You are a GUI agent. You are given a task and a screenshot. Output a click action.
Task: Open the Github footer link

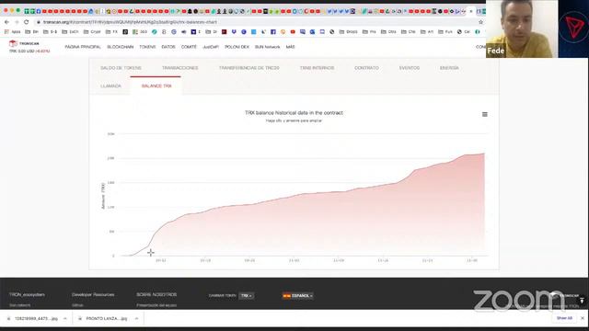[x=77, y=305]
